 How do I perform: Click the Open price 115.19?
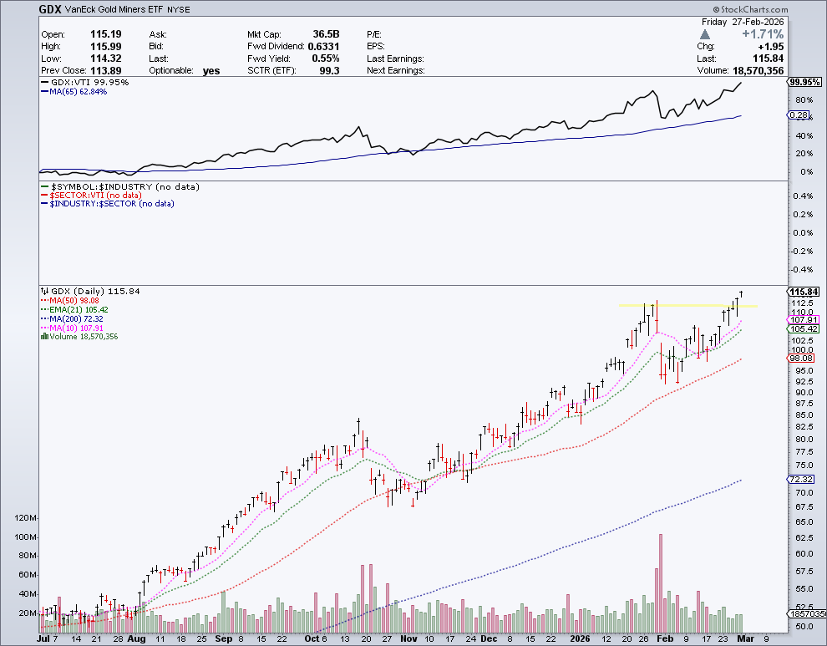[x=105, y=34]
